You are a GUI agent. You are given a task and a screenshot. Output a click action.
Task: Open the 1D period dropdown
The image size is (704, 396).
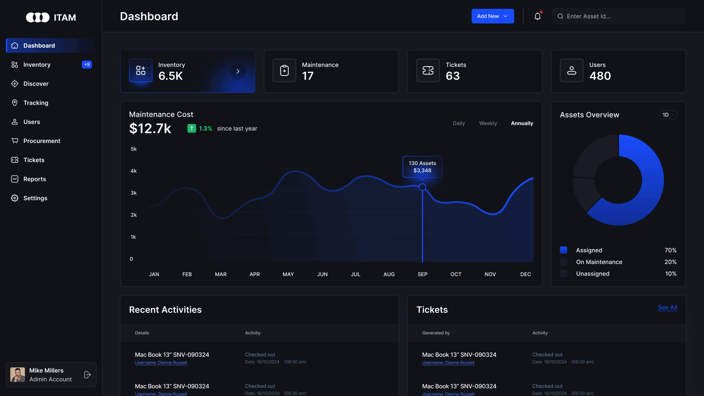tap(668, 115)
